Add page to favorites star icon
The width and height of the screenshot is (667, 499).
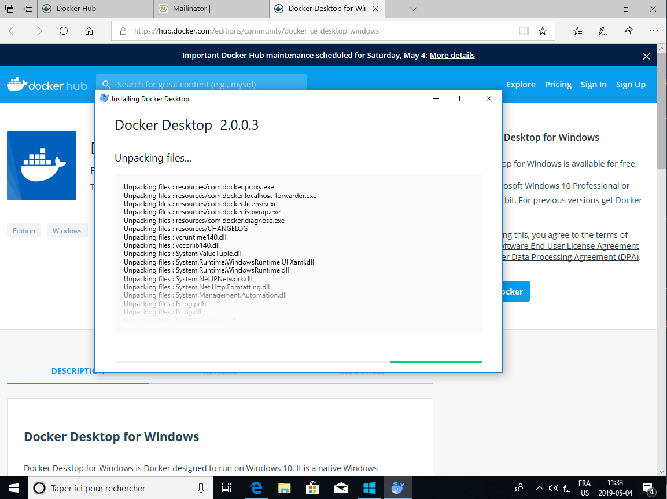point(543,31)
